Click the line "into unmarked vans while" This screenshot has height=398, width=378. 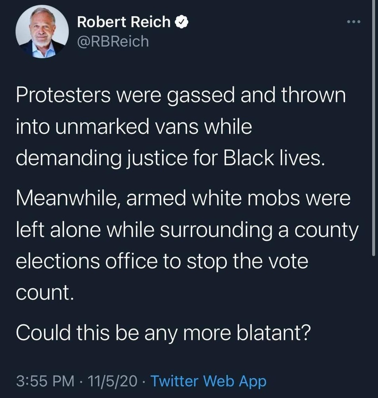134,127
